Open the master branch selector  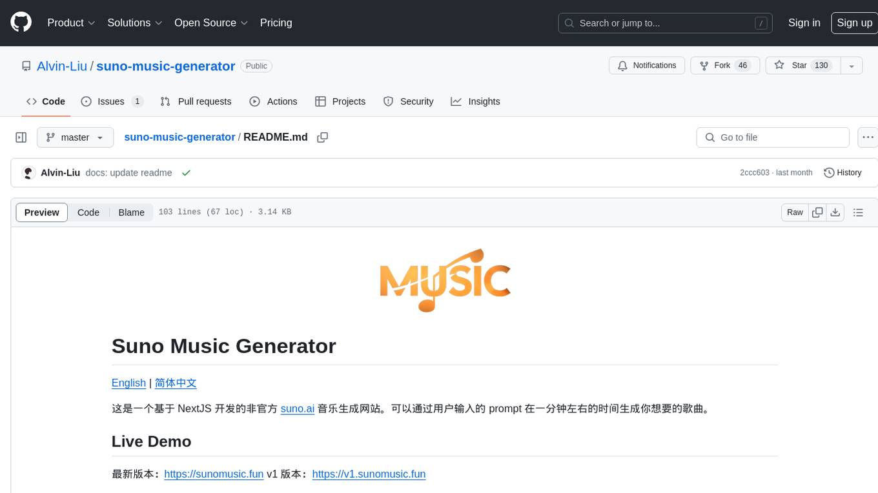pyautogui.click(x=75, y=137)
